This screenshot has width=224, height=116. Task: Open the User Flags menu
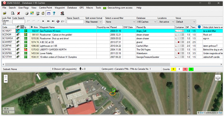24,8
